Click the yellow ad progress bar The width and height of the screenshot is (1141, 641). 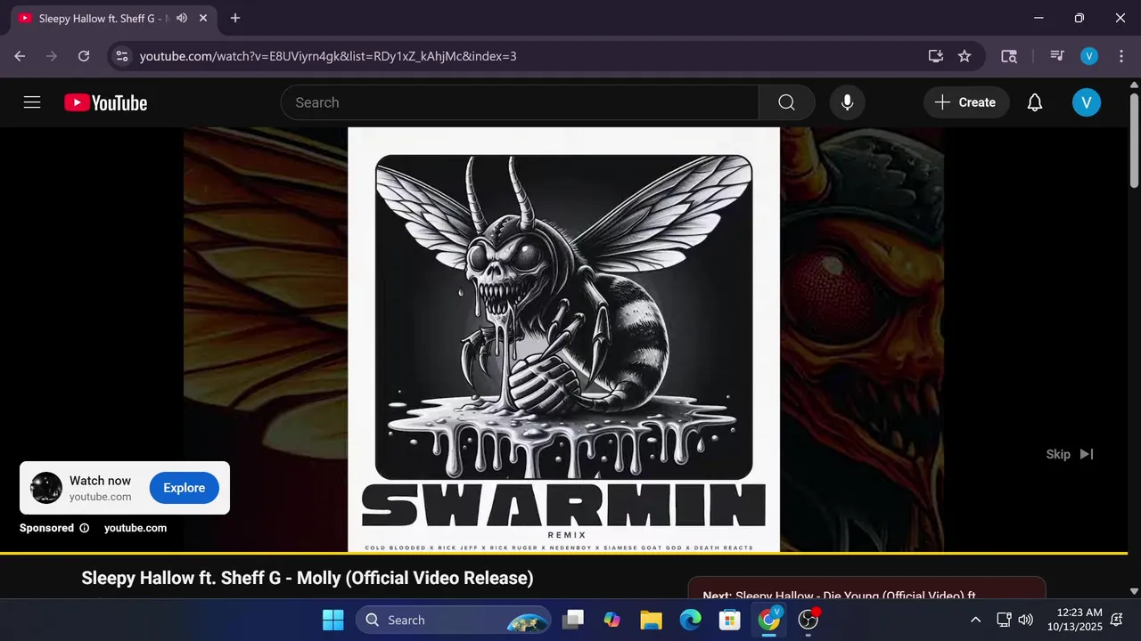pyautogui.click(x=563, y=553)
